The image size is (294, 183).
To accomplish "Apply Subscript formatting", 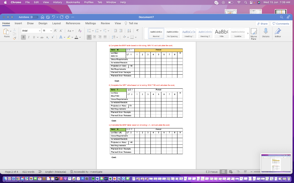I will coord(47,37).
